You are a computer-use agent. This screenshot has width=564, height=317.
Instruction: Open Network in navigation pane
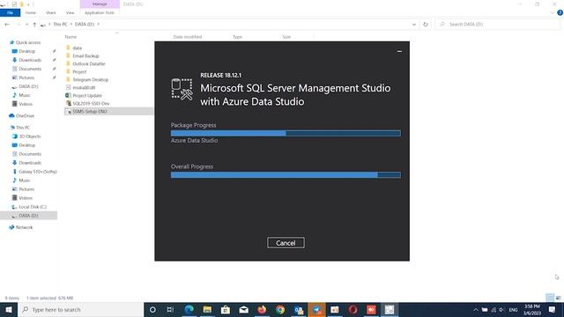click(24, 227)
